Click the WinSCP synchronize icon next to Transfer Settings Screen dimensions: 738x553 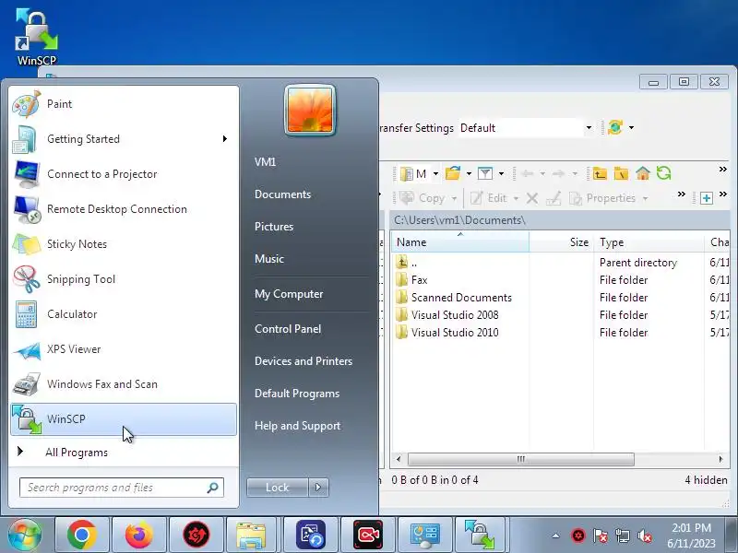(615, 127)
